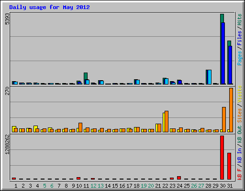Click the day 22 yellow visits bar

pyautogui.click(x=164, y=122)
